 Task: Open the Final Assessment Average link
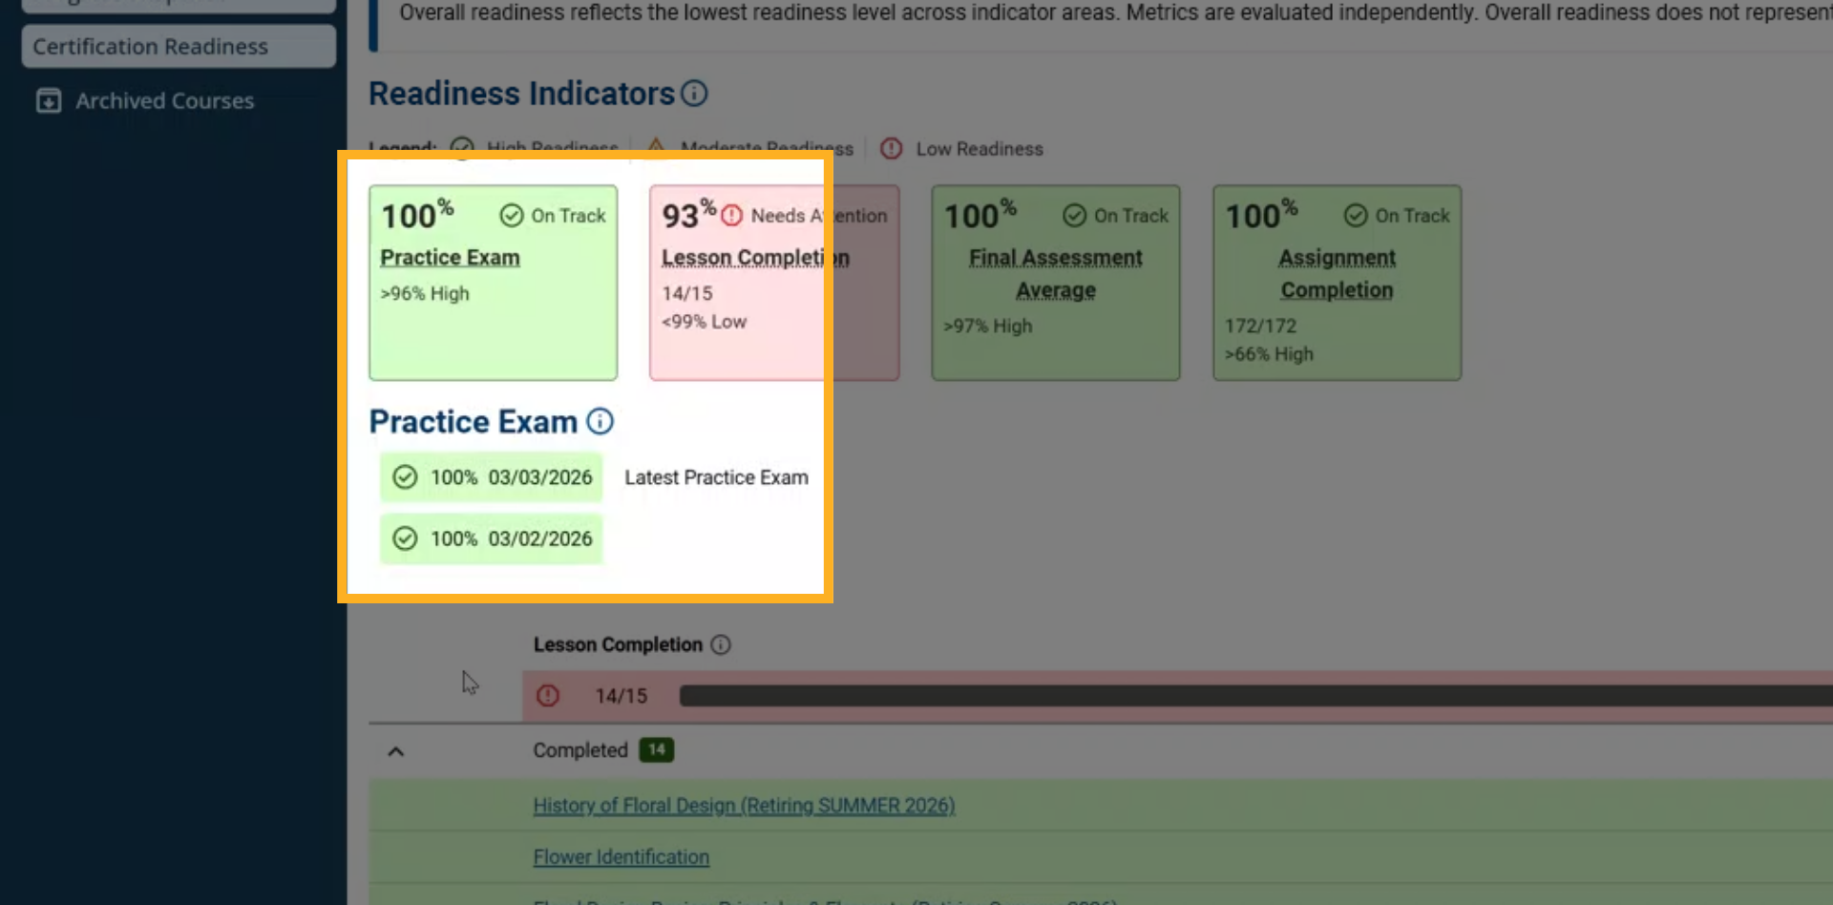click(1056, 274)
